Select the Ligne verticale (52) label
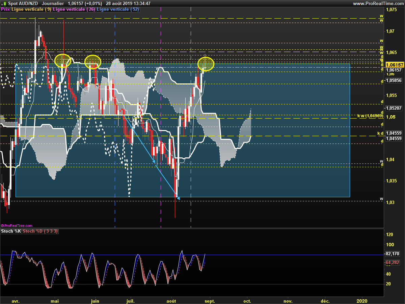Viewport: 405px width, 304px height. tap(118, 9)
